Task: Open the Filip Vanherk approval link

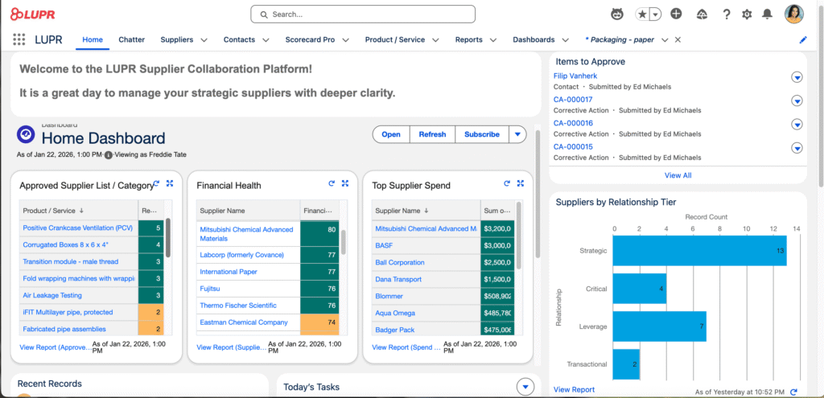Action: [x=575, y=76]
